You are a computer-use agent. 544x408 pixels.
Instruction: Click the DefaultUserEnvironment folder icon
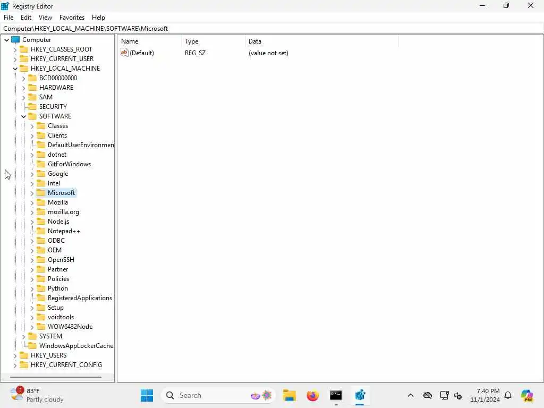[x=41, y=144]
